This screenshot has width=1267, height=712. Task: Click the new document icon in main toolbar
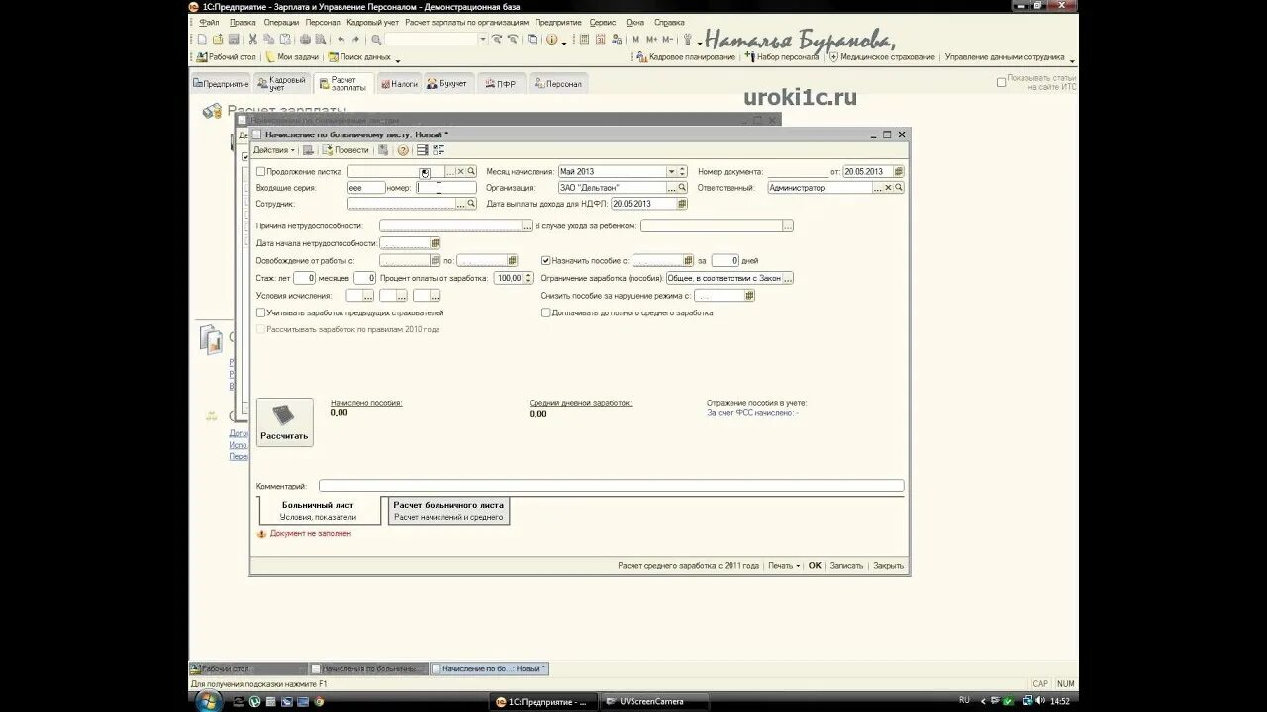(x=202, y=40)
